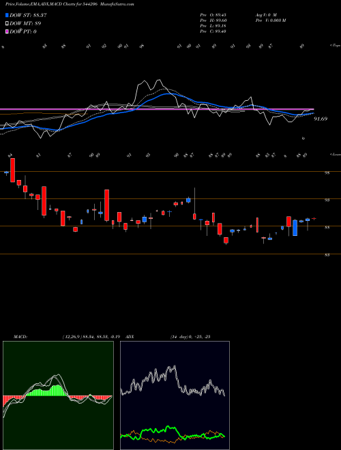The width and height of the screenshot is (341, 450).
Task: Open the ADX indicator chart panel
Action: (x=175, y=395)
